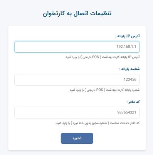This screenshot has width=153, height=155.
Task: Focus the terminal IP address input field
Action: [x=77, y=47]
